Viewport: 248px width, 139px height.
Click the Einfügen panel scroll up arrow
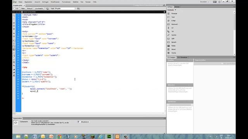pos(234,12)
